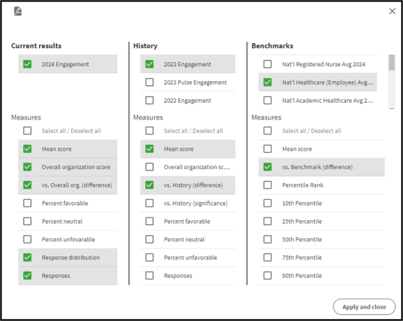
Task: Check the 50th Percentile checkbox
Action: (267, 239)
